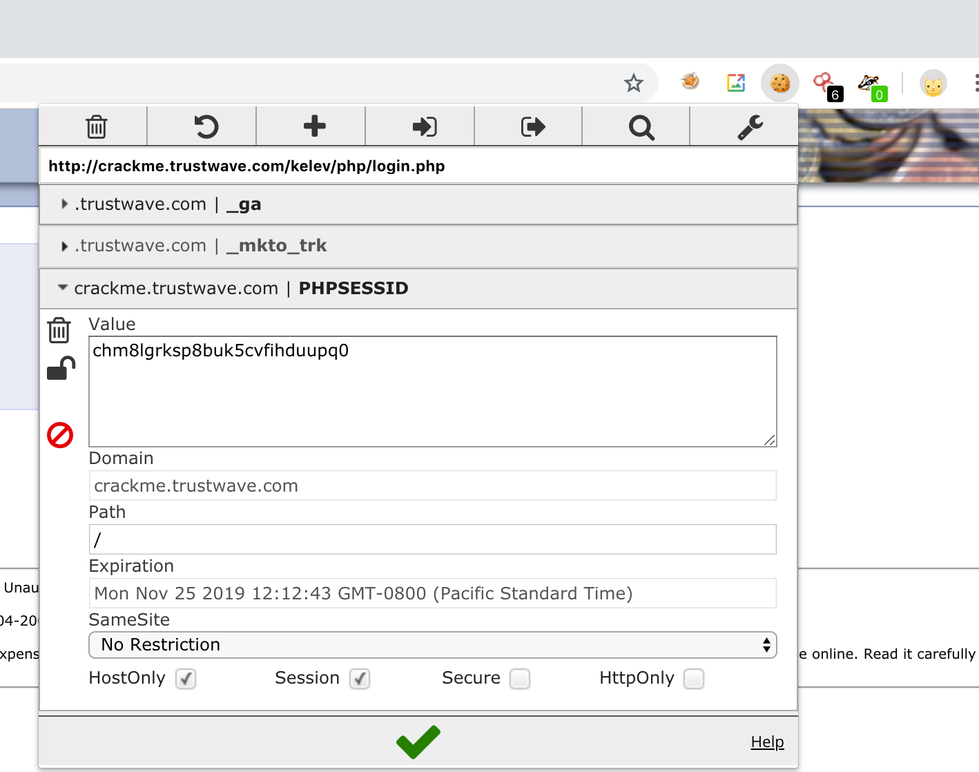Open the Help link
The width and height of the screenshot is (979, 772).
tap(767, 742)
